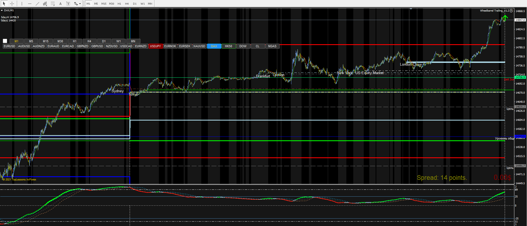Switch to MN in the top toolbar
Screen dimensions: 527x226
(150, 4)
